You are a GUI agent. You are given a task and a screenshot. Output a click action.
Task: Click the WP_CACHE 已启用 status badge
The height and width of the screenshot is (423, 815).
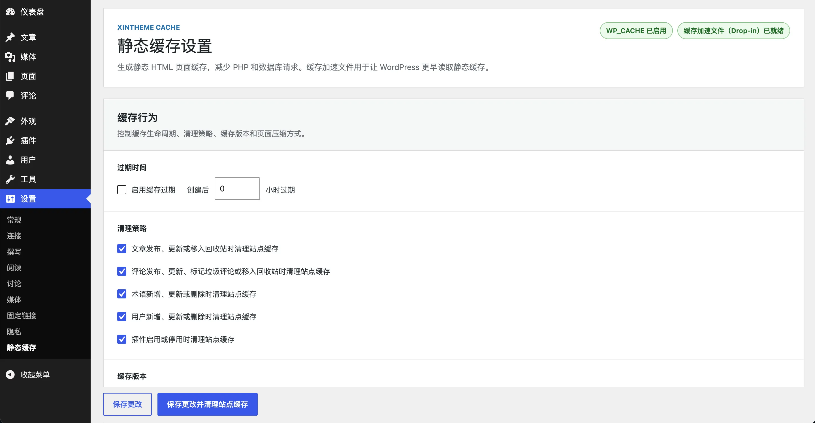coord(636,31)
